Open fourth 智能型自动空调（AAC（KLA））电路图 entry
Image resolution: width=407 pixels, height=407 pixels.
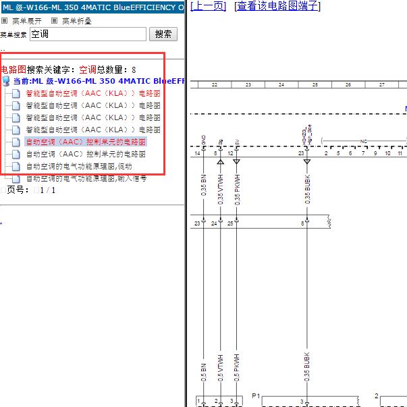point(93,130)
